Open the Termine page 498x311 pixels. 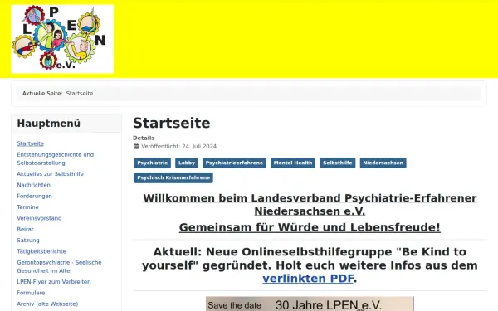tap(27, 207)
